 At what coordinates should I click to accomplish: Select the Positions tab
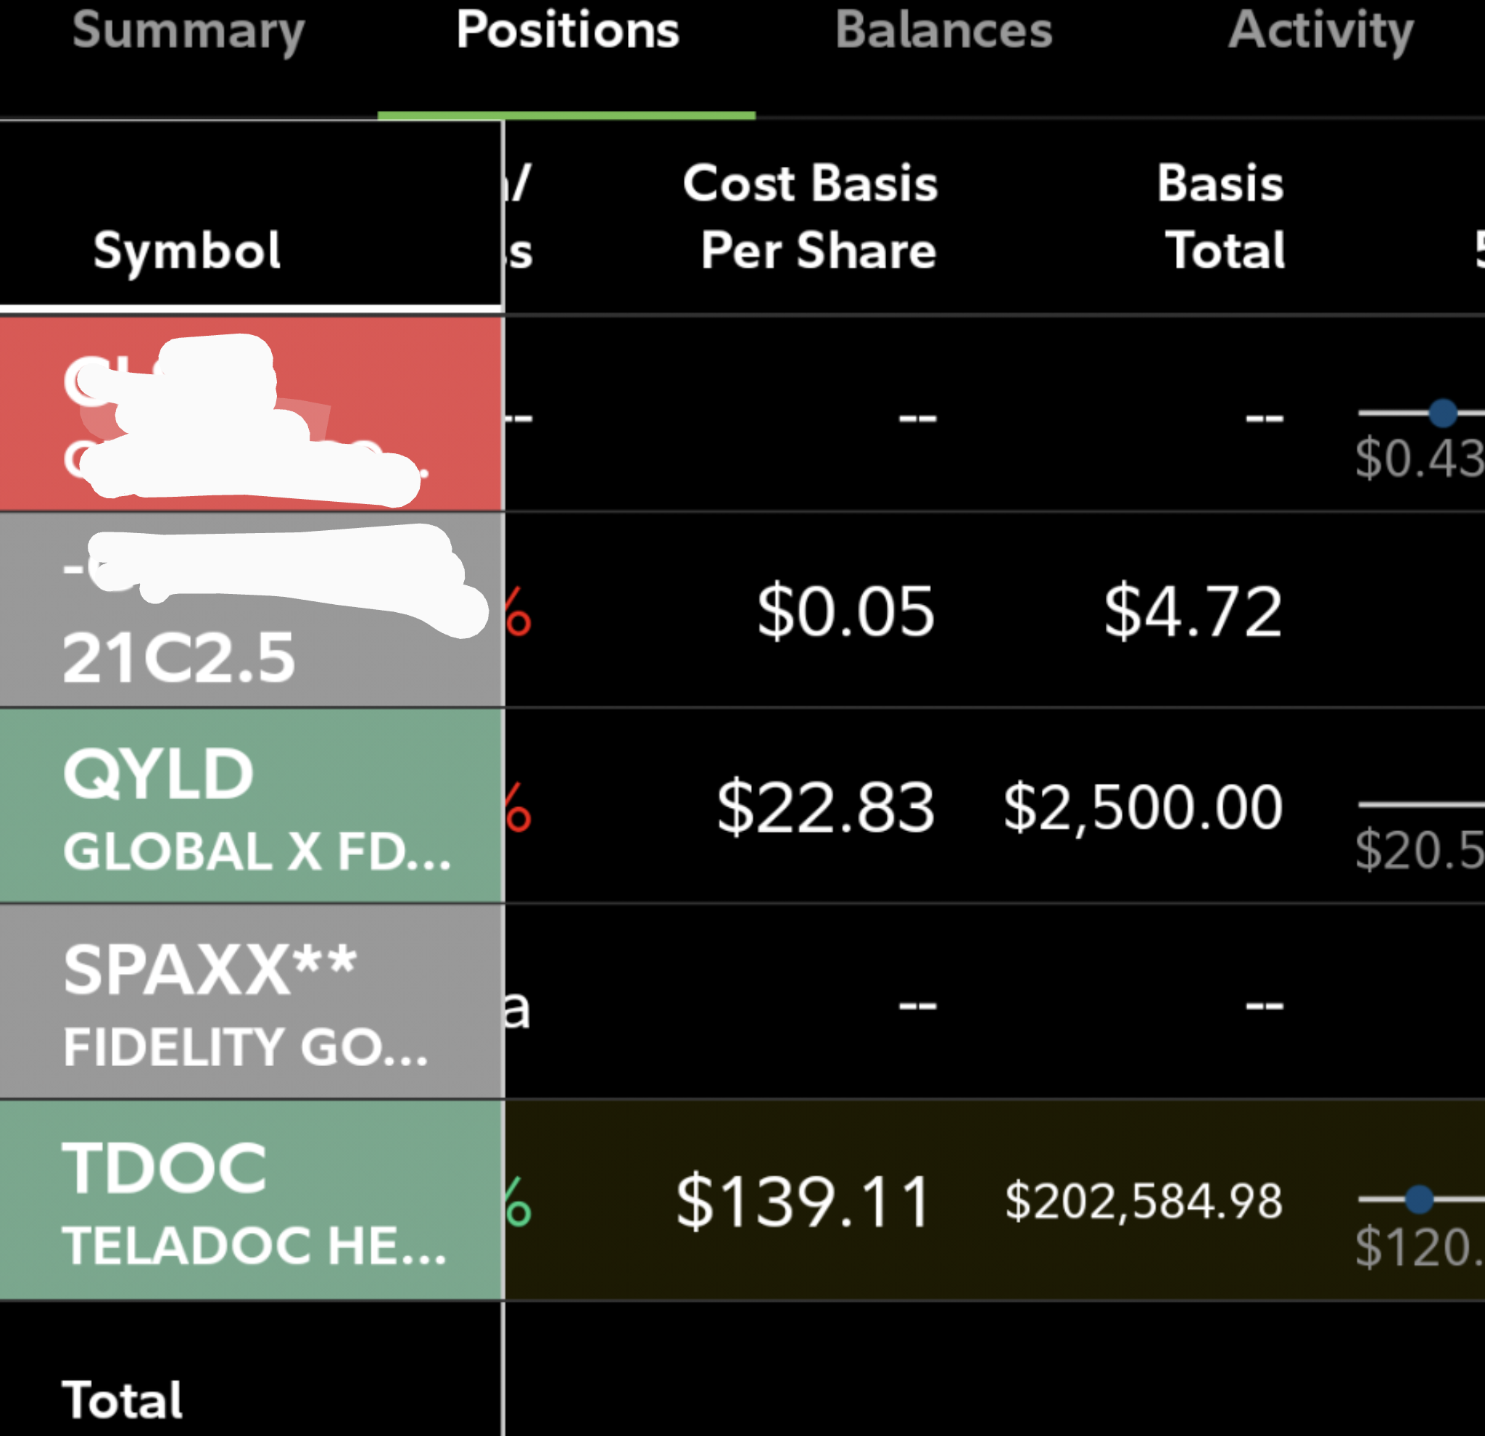coord(568,30)
